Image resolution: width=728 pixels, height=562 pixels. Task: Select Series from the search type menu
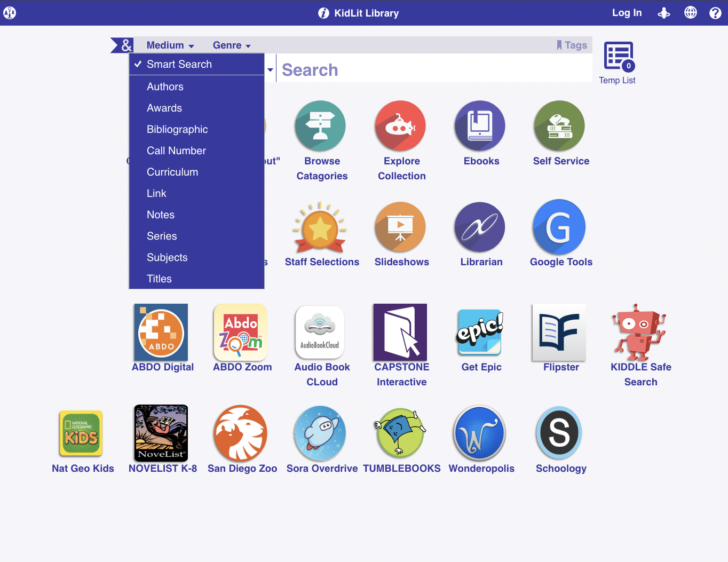pyautogui.click(x=196, y=236)
